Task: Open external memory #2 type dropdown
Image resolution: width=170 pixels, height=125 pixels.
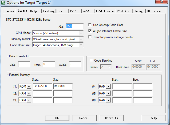Action: coord(29,93)
